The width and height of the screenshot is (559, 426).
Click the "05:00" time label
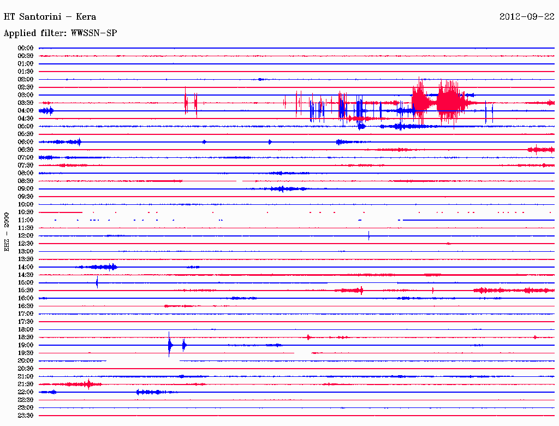pos(26,126)
